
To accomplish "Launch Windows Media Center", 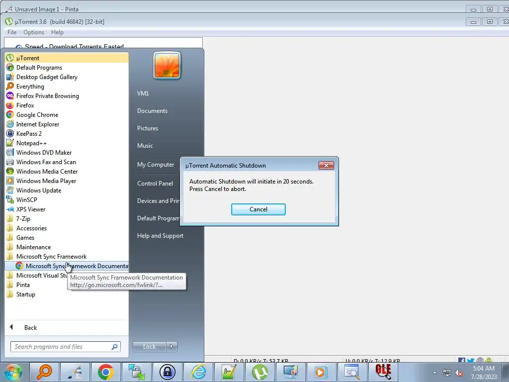I will 67,171.
